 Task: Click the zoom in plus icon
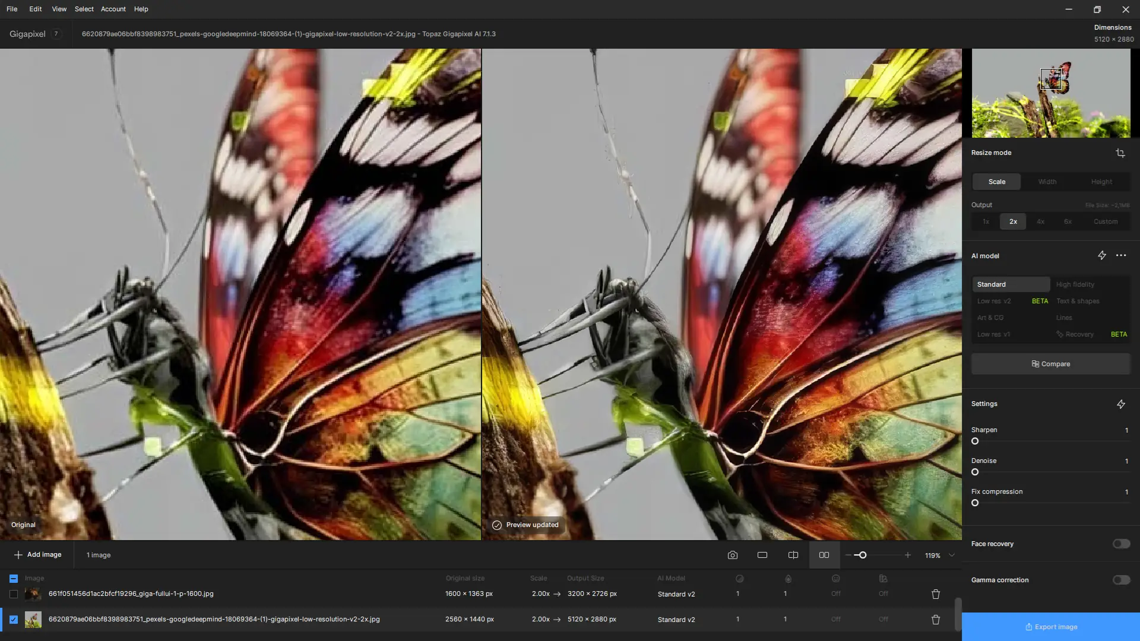tap(908, 555)
